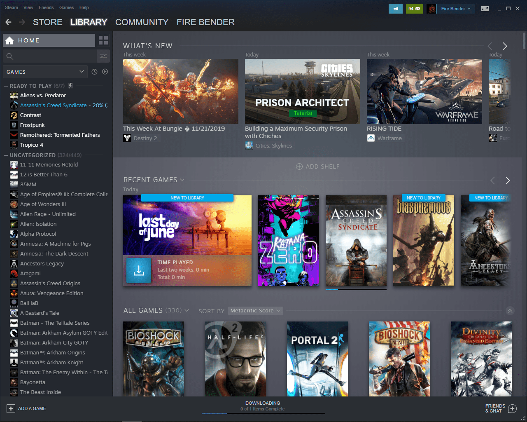The height and width of the screenshot is (422, 527).
Task: Go to the Store tab
Action: tap(48, 22)
